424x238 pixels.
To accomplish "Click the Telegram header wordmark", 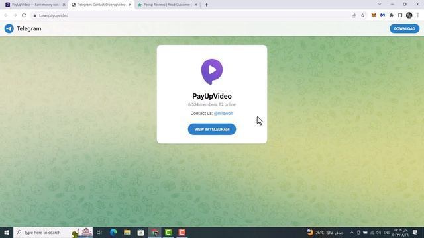I will (x=29, y=28).
